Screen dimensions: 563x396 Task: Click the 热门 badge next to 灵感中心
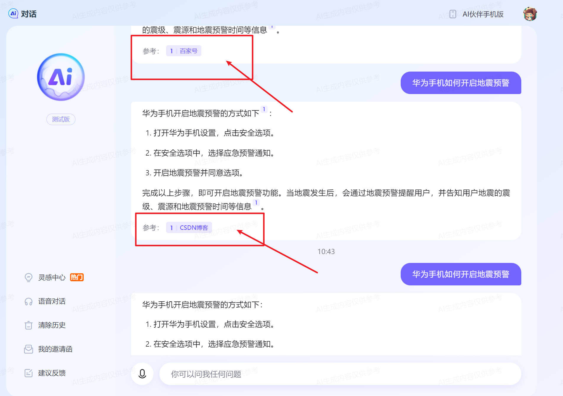click(77, 277)
